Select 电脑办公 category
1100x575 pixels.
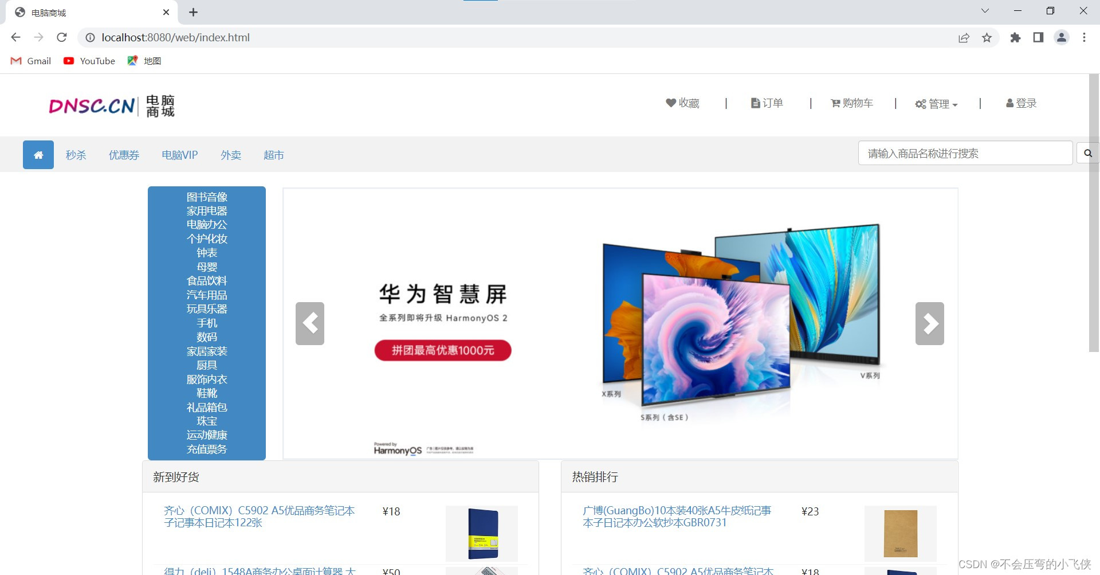coord(207,225)
